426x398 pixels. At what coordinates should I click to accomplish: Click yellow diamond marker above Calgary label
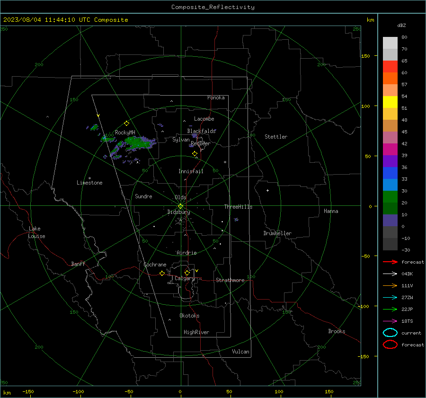[187, 273]
